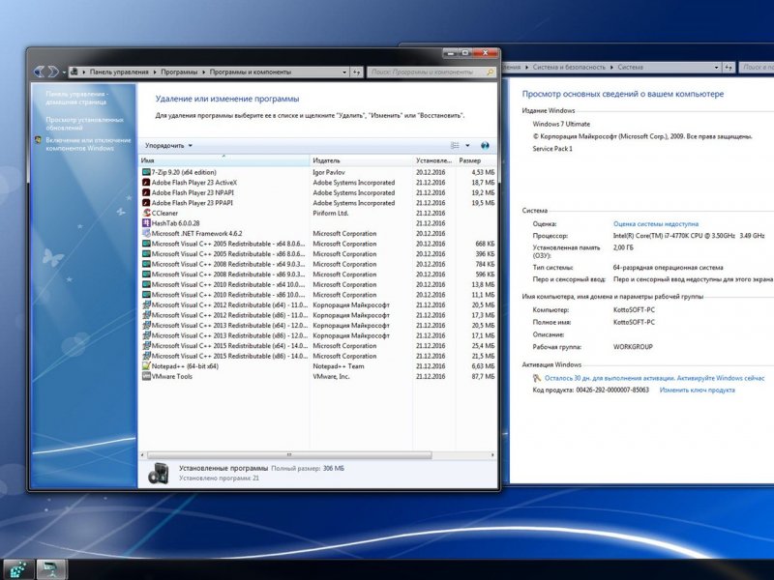Click the left scroll arrow of program list
Image resolution: width=774 pixels, height=580 pixels.
pyautogui.click(x=142, y=455)
